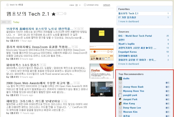Open the StickyScreen article thumbnail
The image size is (174, 117).
[101, 35]
